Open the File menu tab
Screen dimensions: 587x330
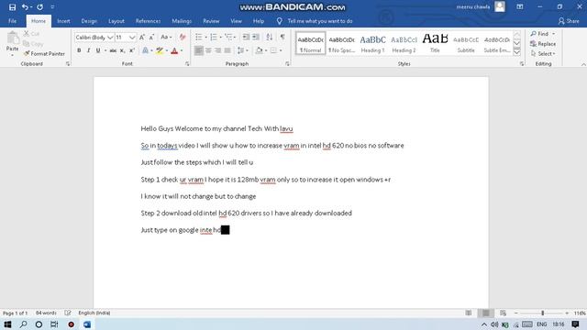tap(12, 21)
